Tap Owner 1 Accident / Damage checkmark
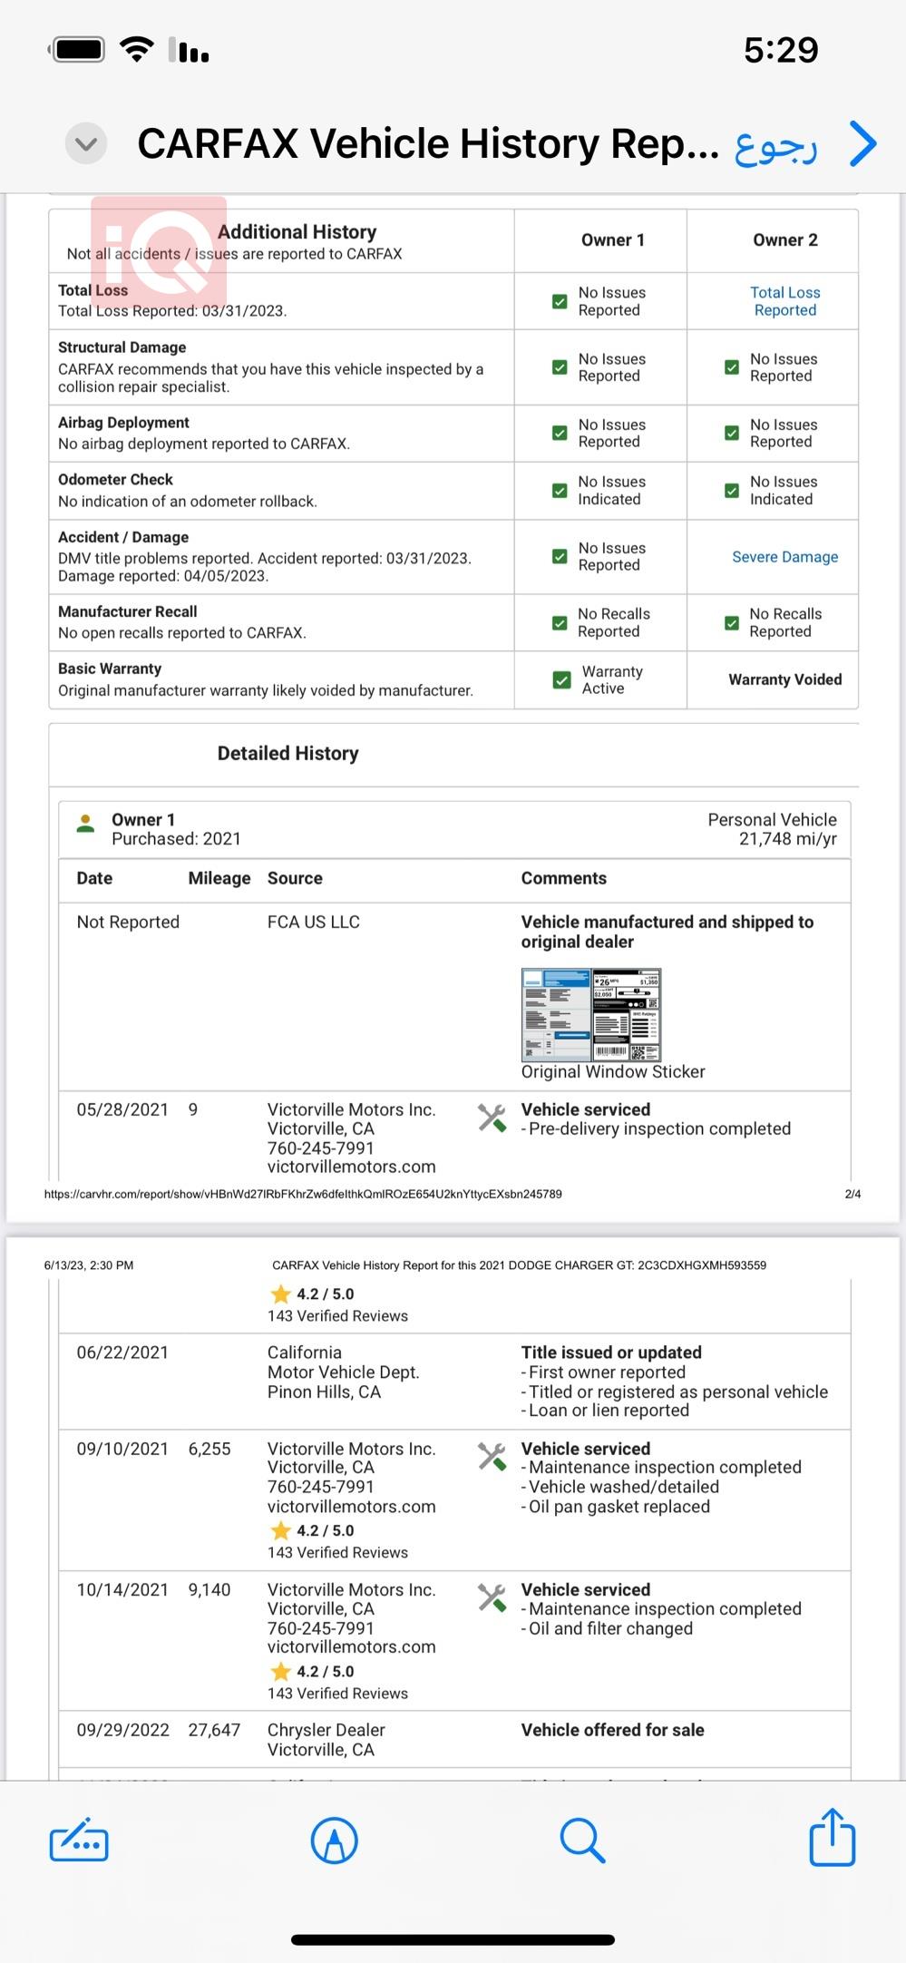The width and height of the screenshot is (906, 1963). tap(560, 556)
